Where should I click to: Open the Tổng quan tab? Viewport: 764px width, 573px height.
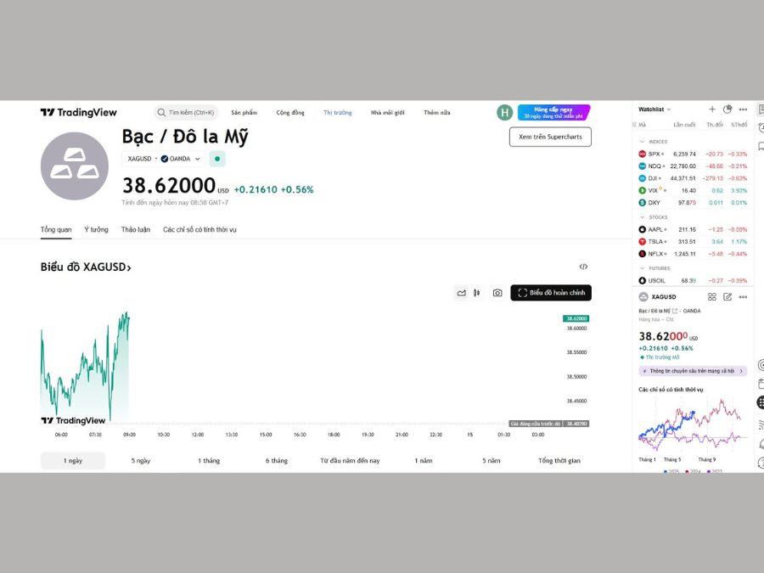click(x=56, y=229)
